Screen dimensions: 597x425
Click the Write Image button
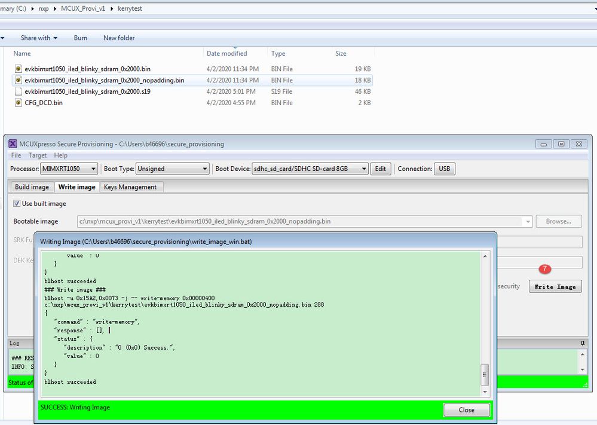click(555, 287)
